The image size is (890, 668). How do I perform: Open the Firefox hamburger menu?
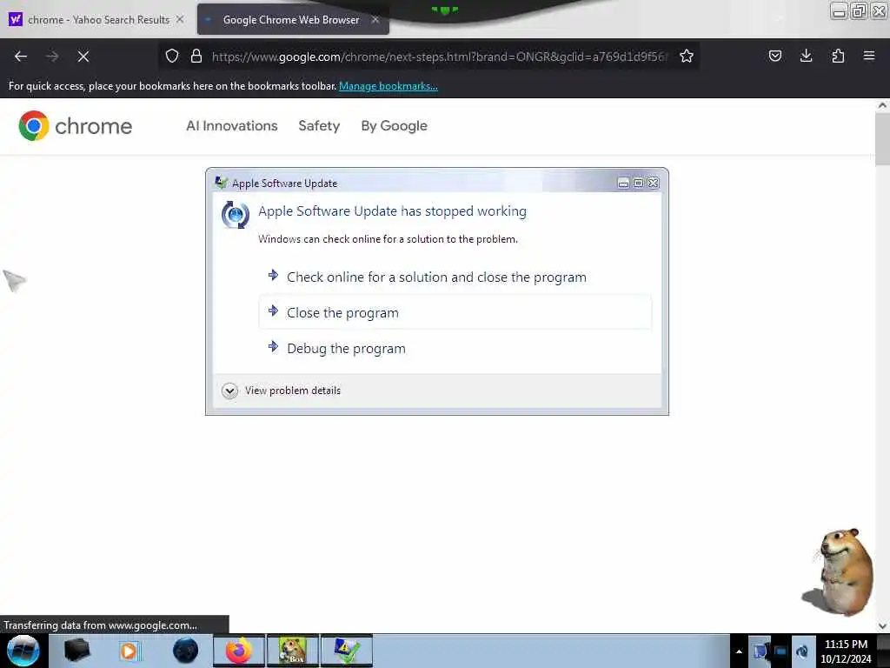869,56
